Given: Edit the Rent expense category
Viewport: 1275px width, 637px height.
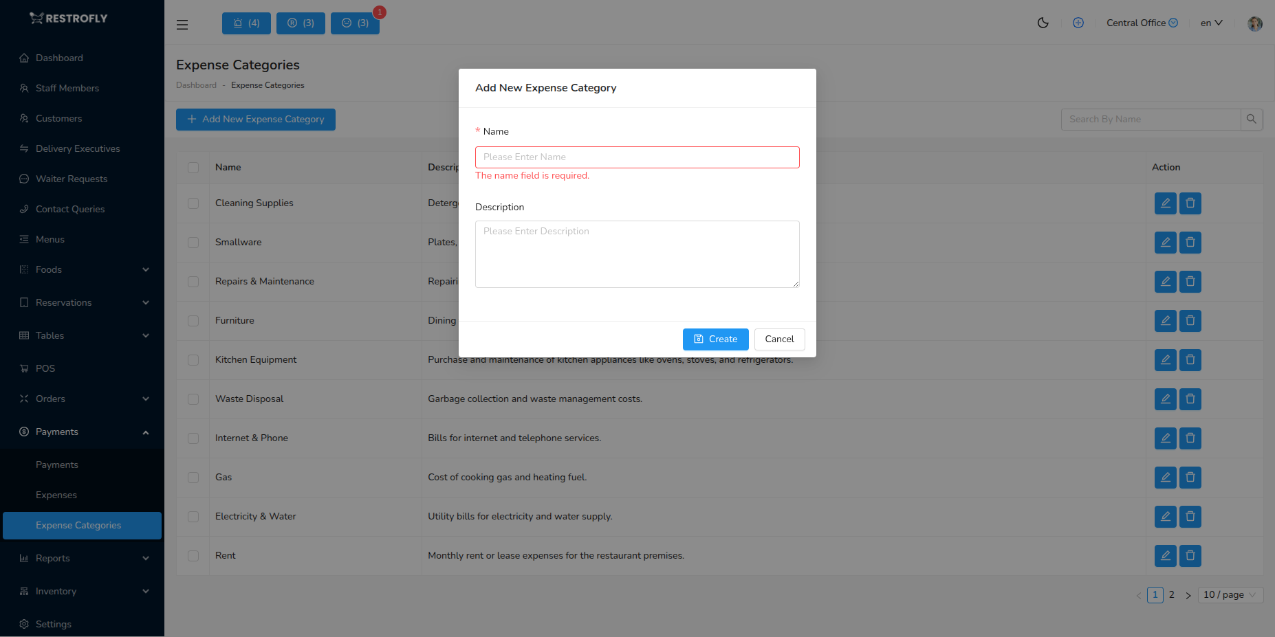Looking at the screenshot, I should click(1165, 556).
